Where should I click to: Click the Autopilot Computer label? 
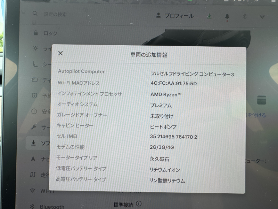click(81, 71)
